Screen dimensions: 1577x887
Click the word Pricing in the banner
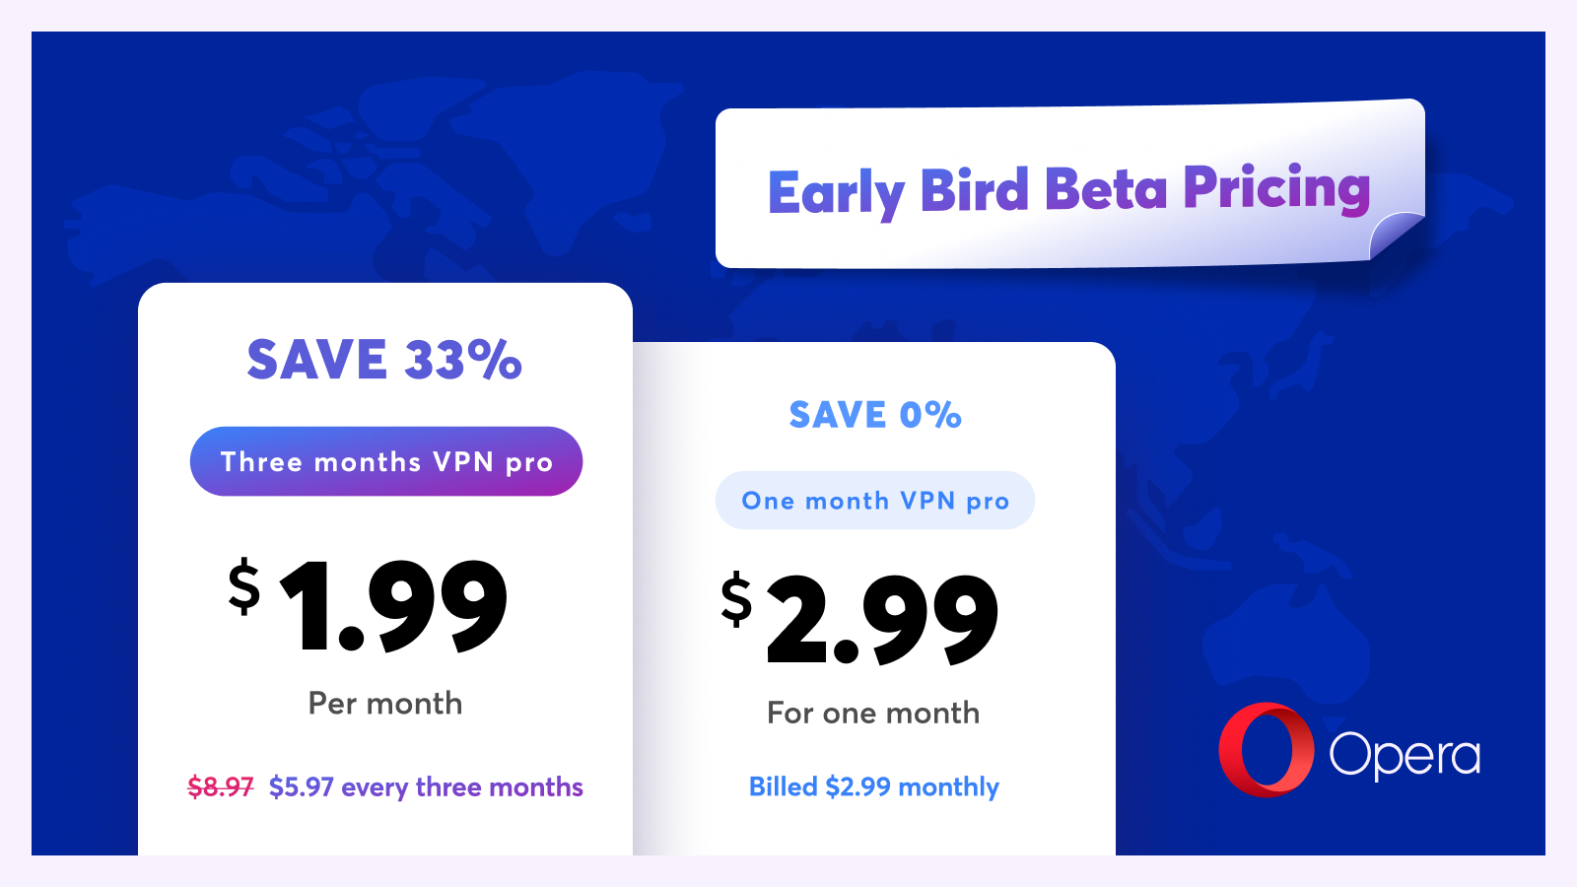(x=1277, y=188)
